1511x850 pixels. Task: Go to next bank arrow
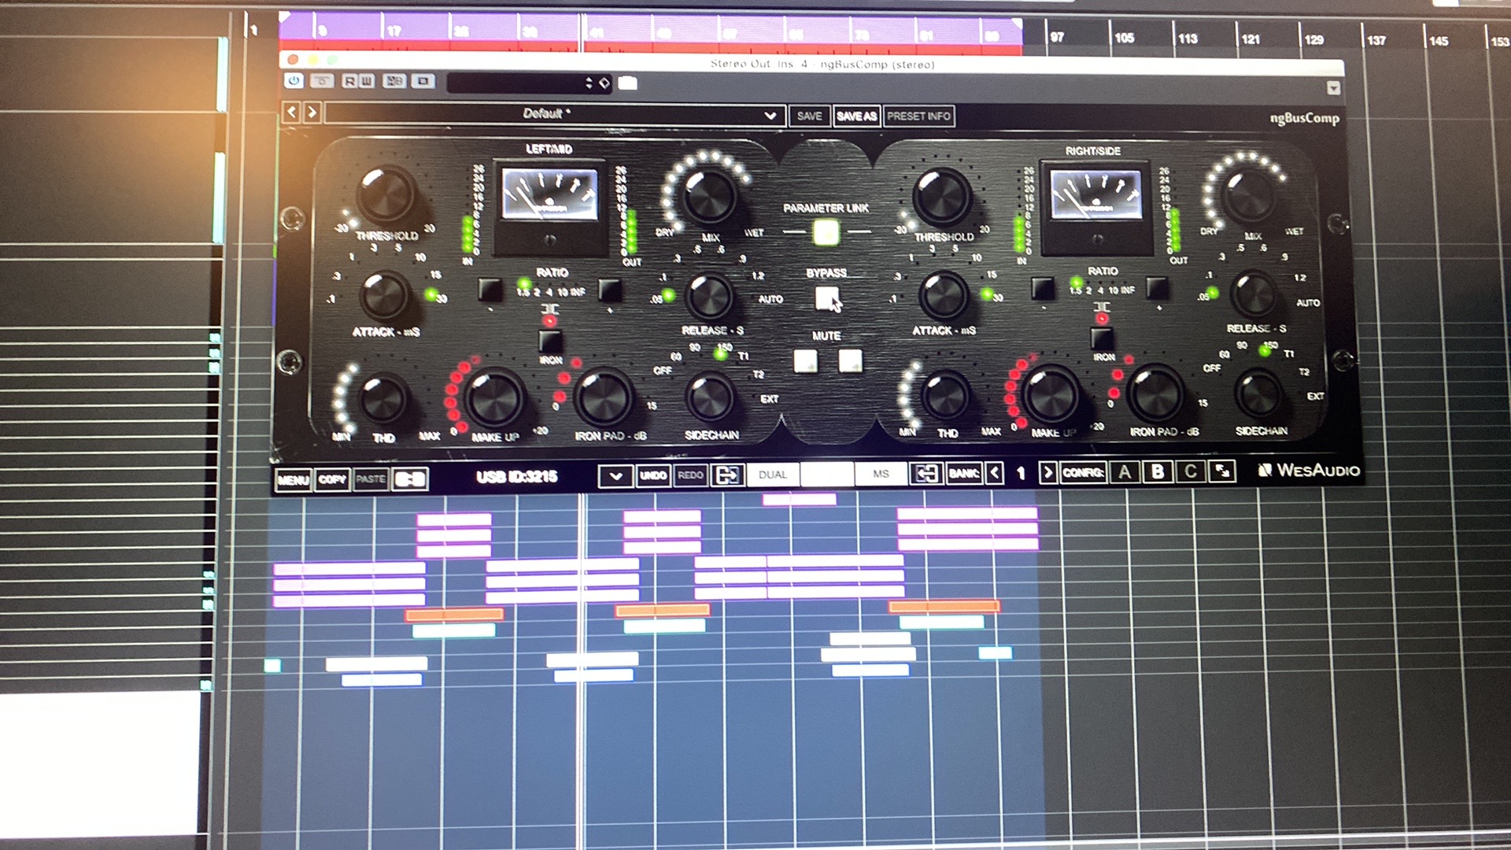click(1047, 472)
